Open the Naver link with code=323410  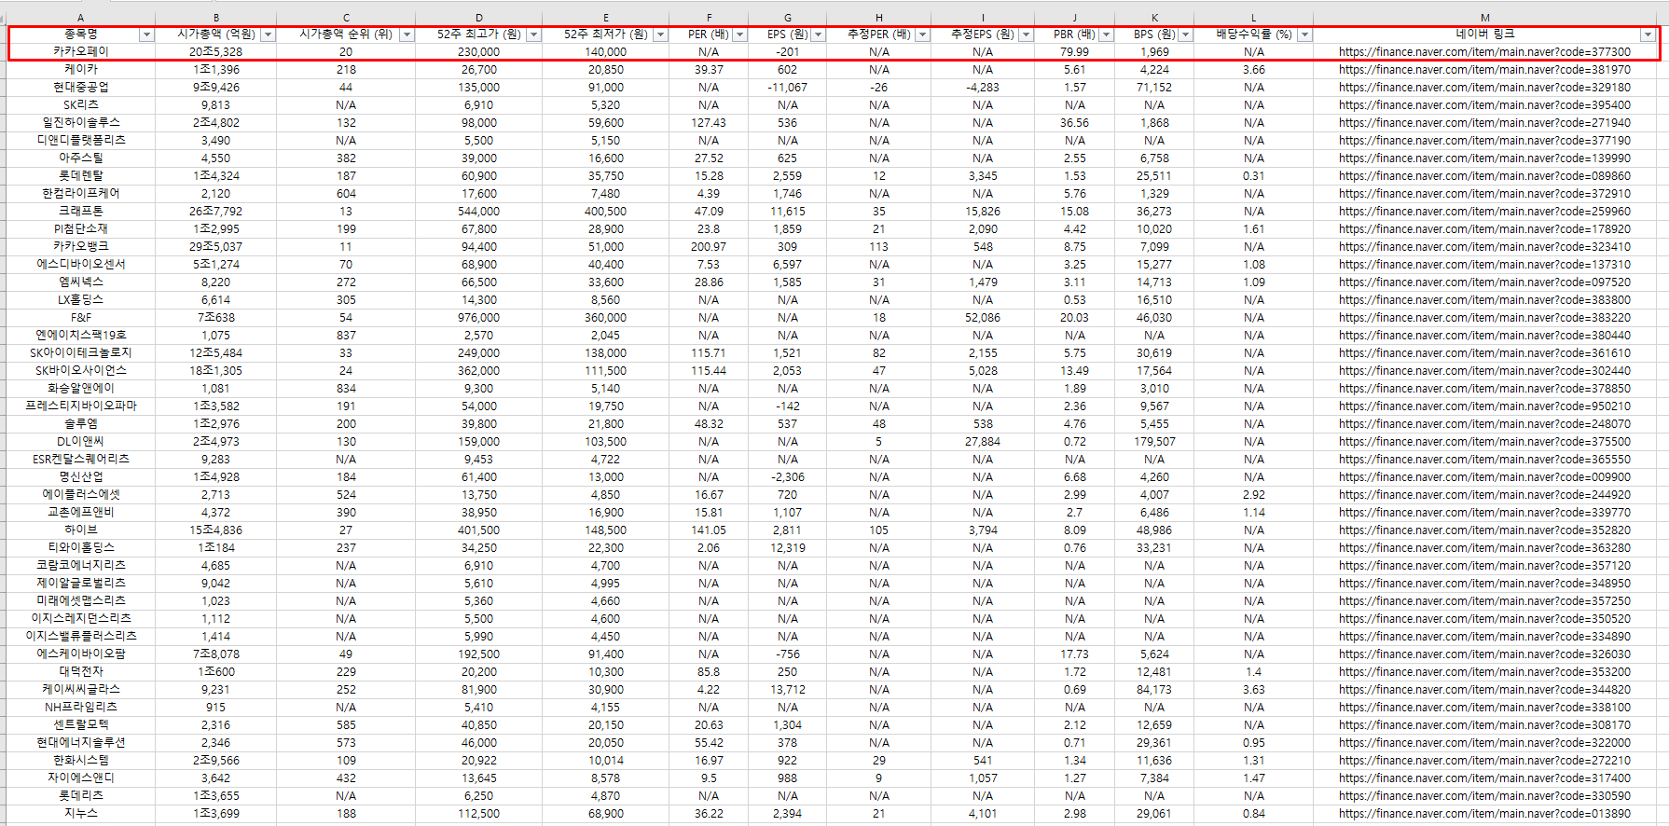click(x=1485, y=247)
